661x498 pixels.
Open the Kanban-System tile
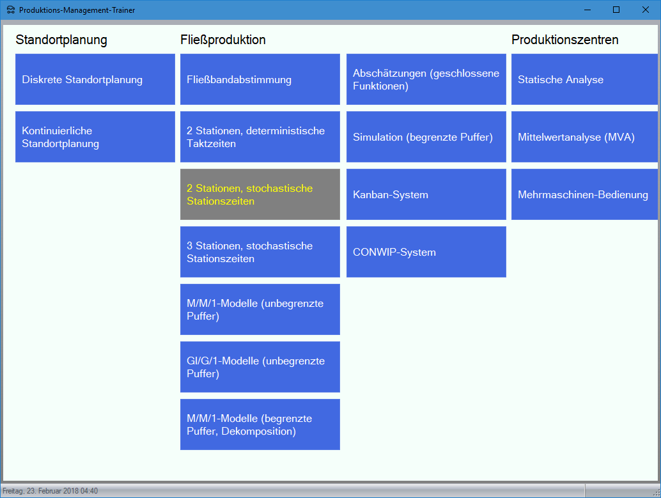(426, 194)
